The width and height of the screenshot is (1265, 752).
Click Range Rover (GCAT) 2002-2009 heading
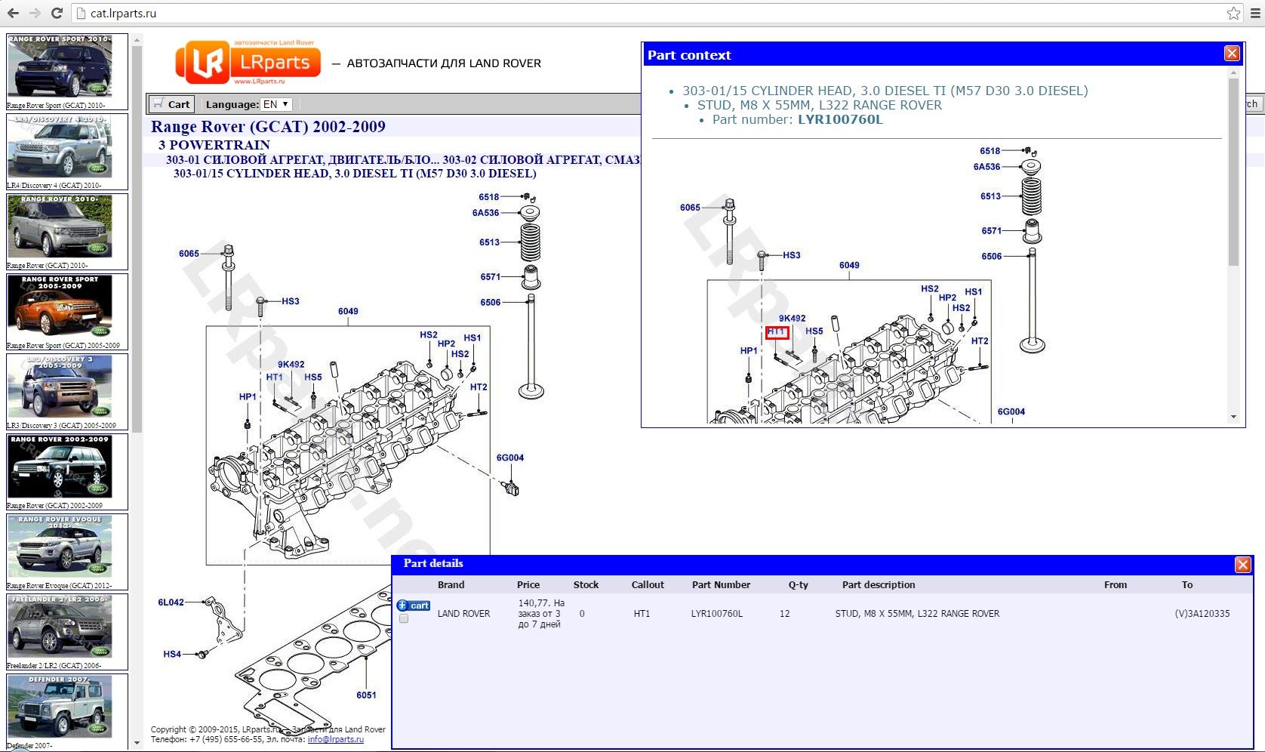tap(268, 126)
